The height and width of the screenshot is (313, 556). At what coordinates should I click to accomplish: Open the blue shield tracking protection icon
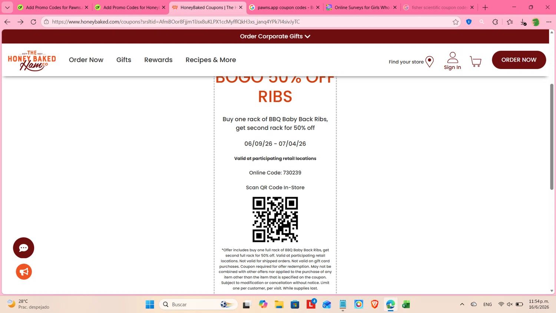pos(469,22)
